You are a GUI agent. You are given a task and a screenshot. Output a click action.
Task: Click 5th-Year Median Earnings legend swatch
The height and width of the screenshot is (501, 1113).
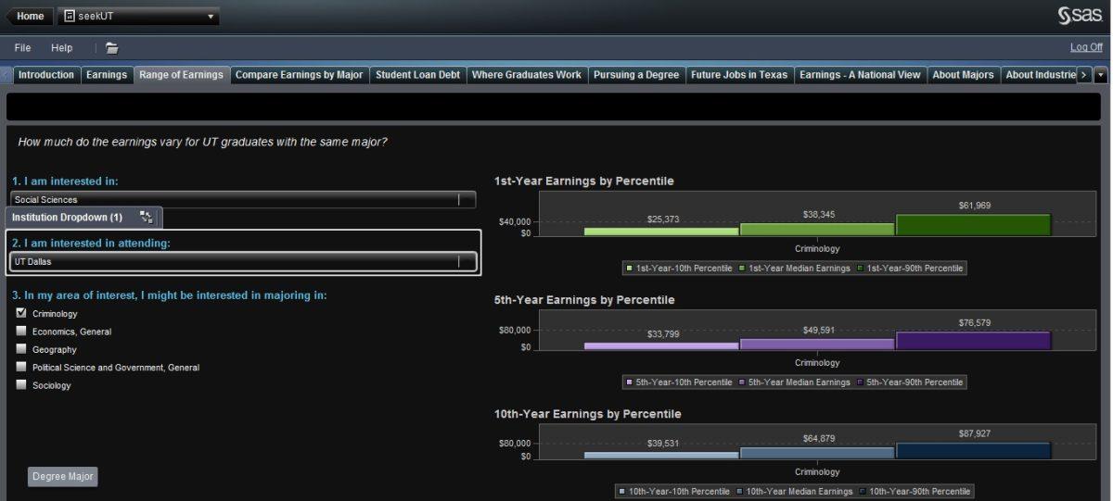click(x=743, y=382)
